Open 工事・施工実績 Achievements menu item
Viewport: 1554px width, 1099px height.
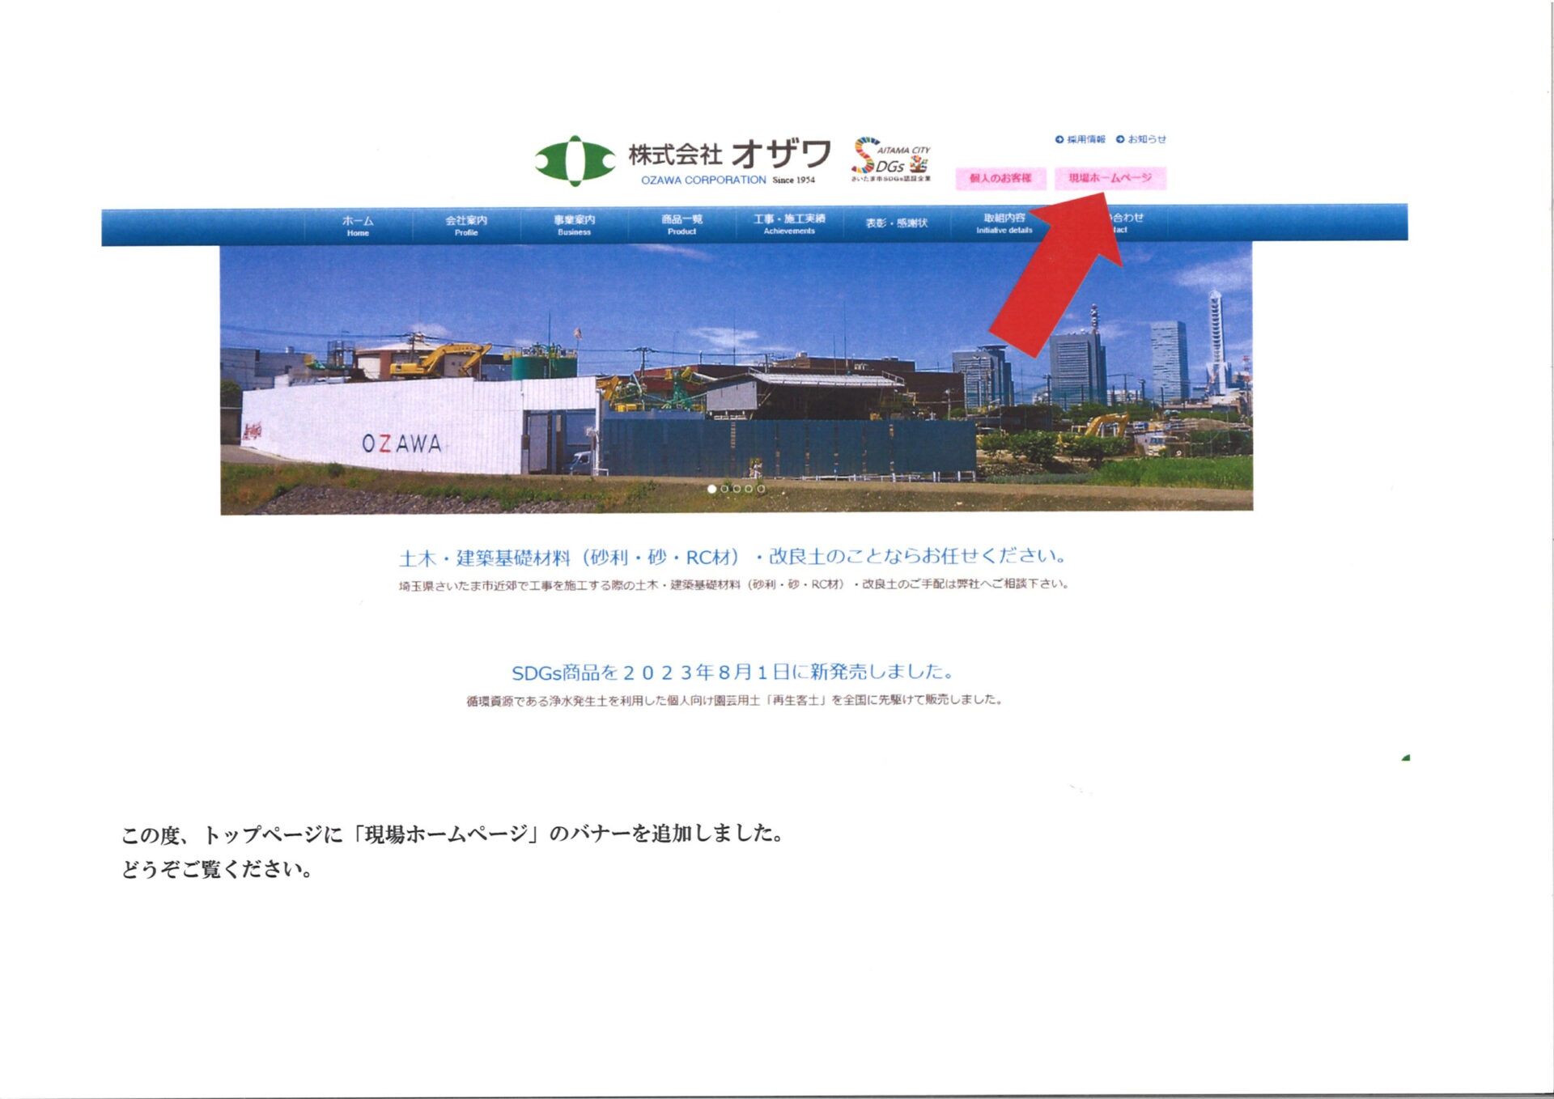789,223
